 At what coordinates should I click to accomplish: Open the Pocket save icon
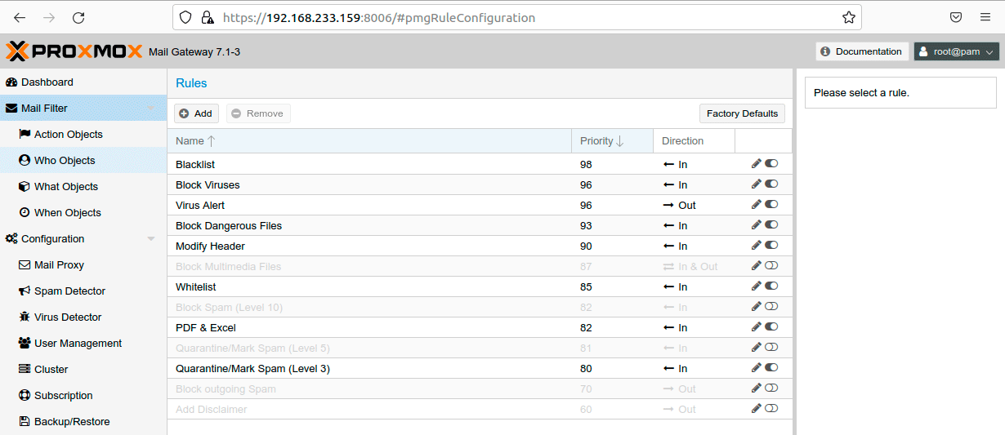coord(956,17)
